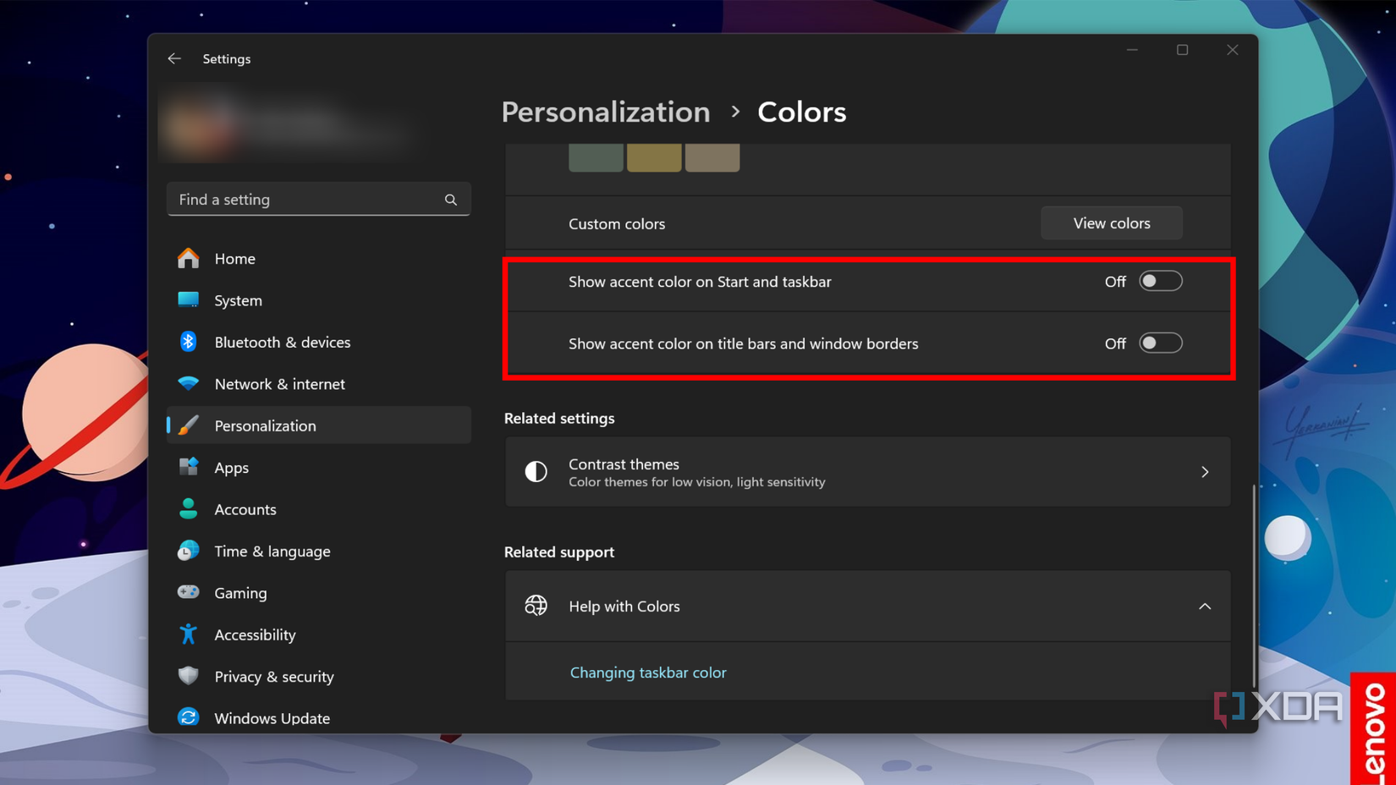The image size is (1396, 785).
Task: Open the Apps settings section
Action: click(231, 467)
